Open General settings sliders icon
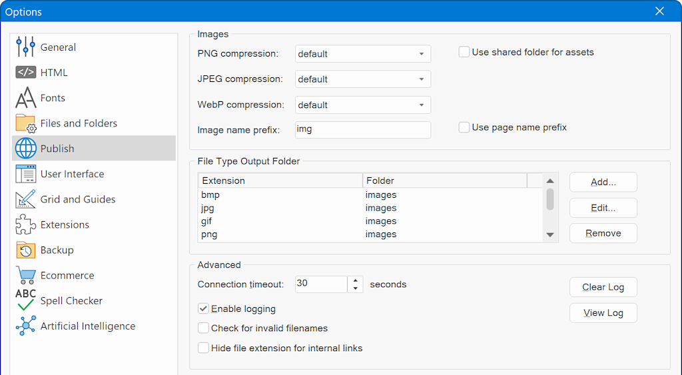The image size is (682, 375). [25, 47]
